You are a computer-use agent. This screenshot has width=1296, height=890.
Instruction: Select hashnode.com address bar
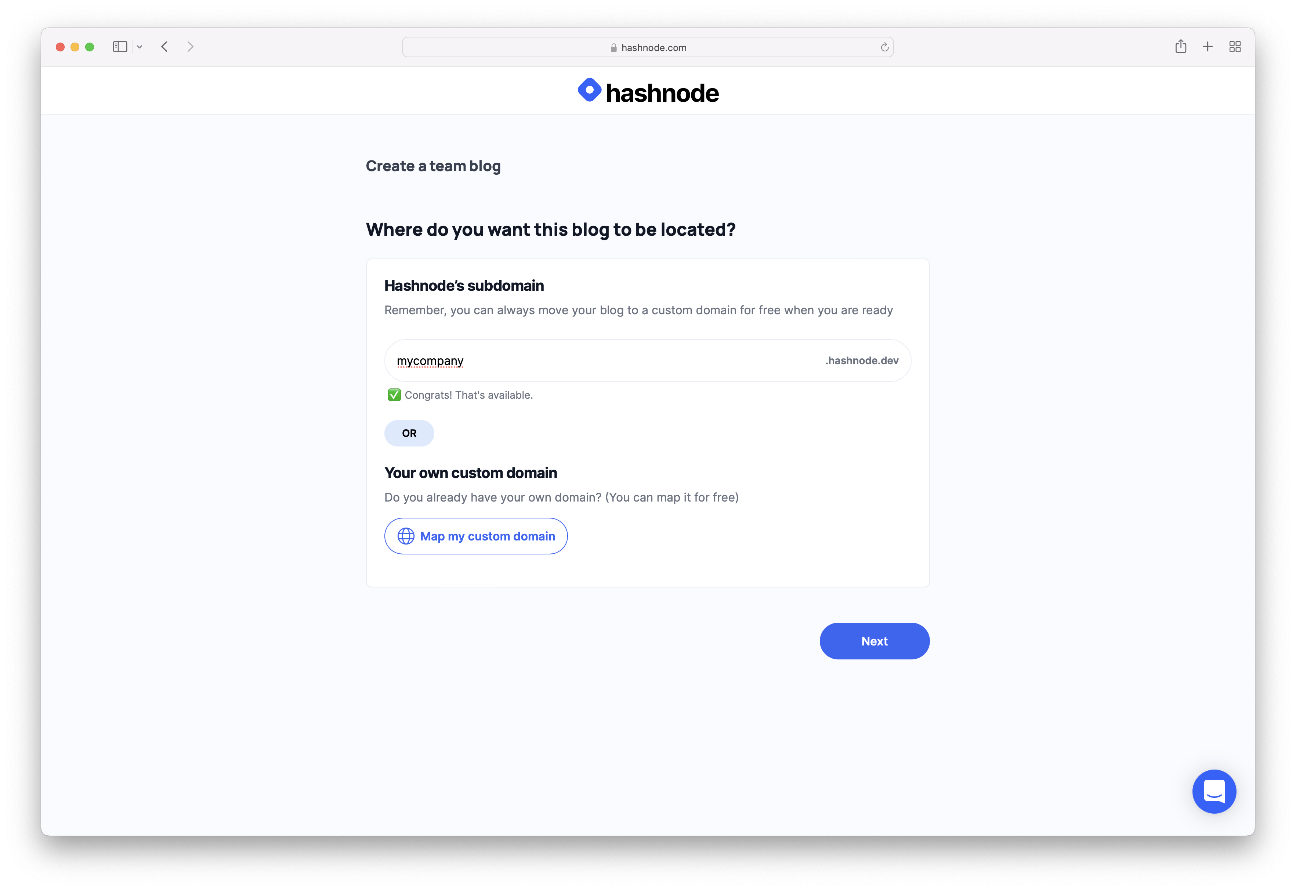[649, 46]
